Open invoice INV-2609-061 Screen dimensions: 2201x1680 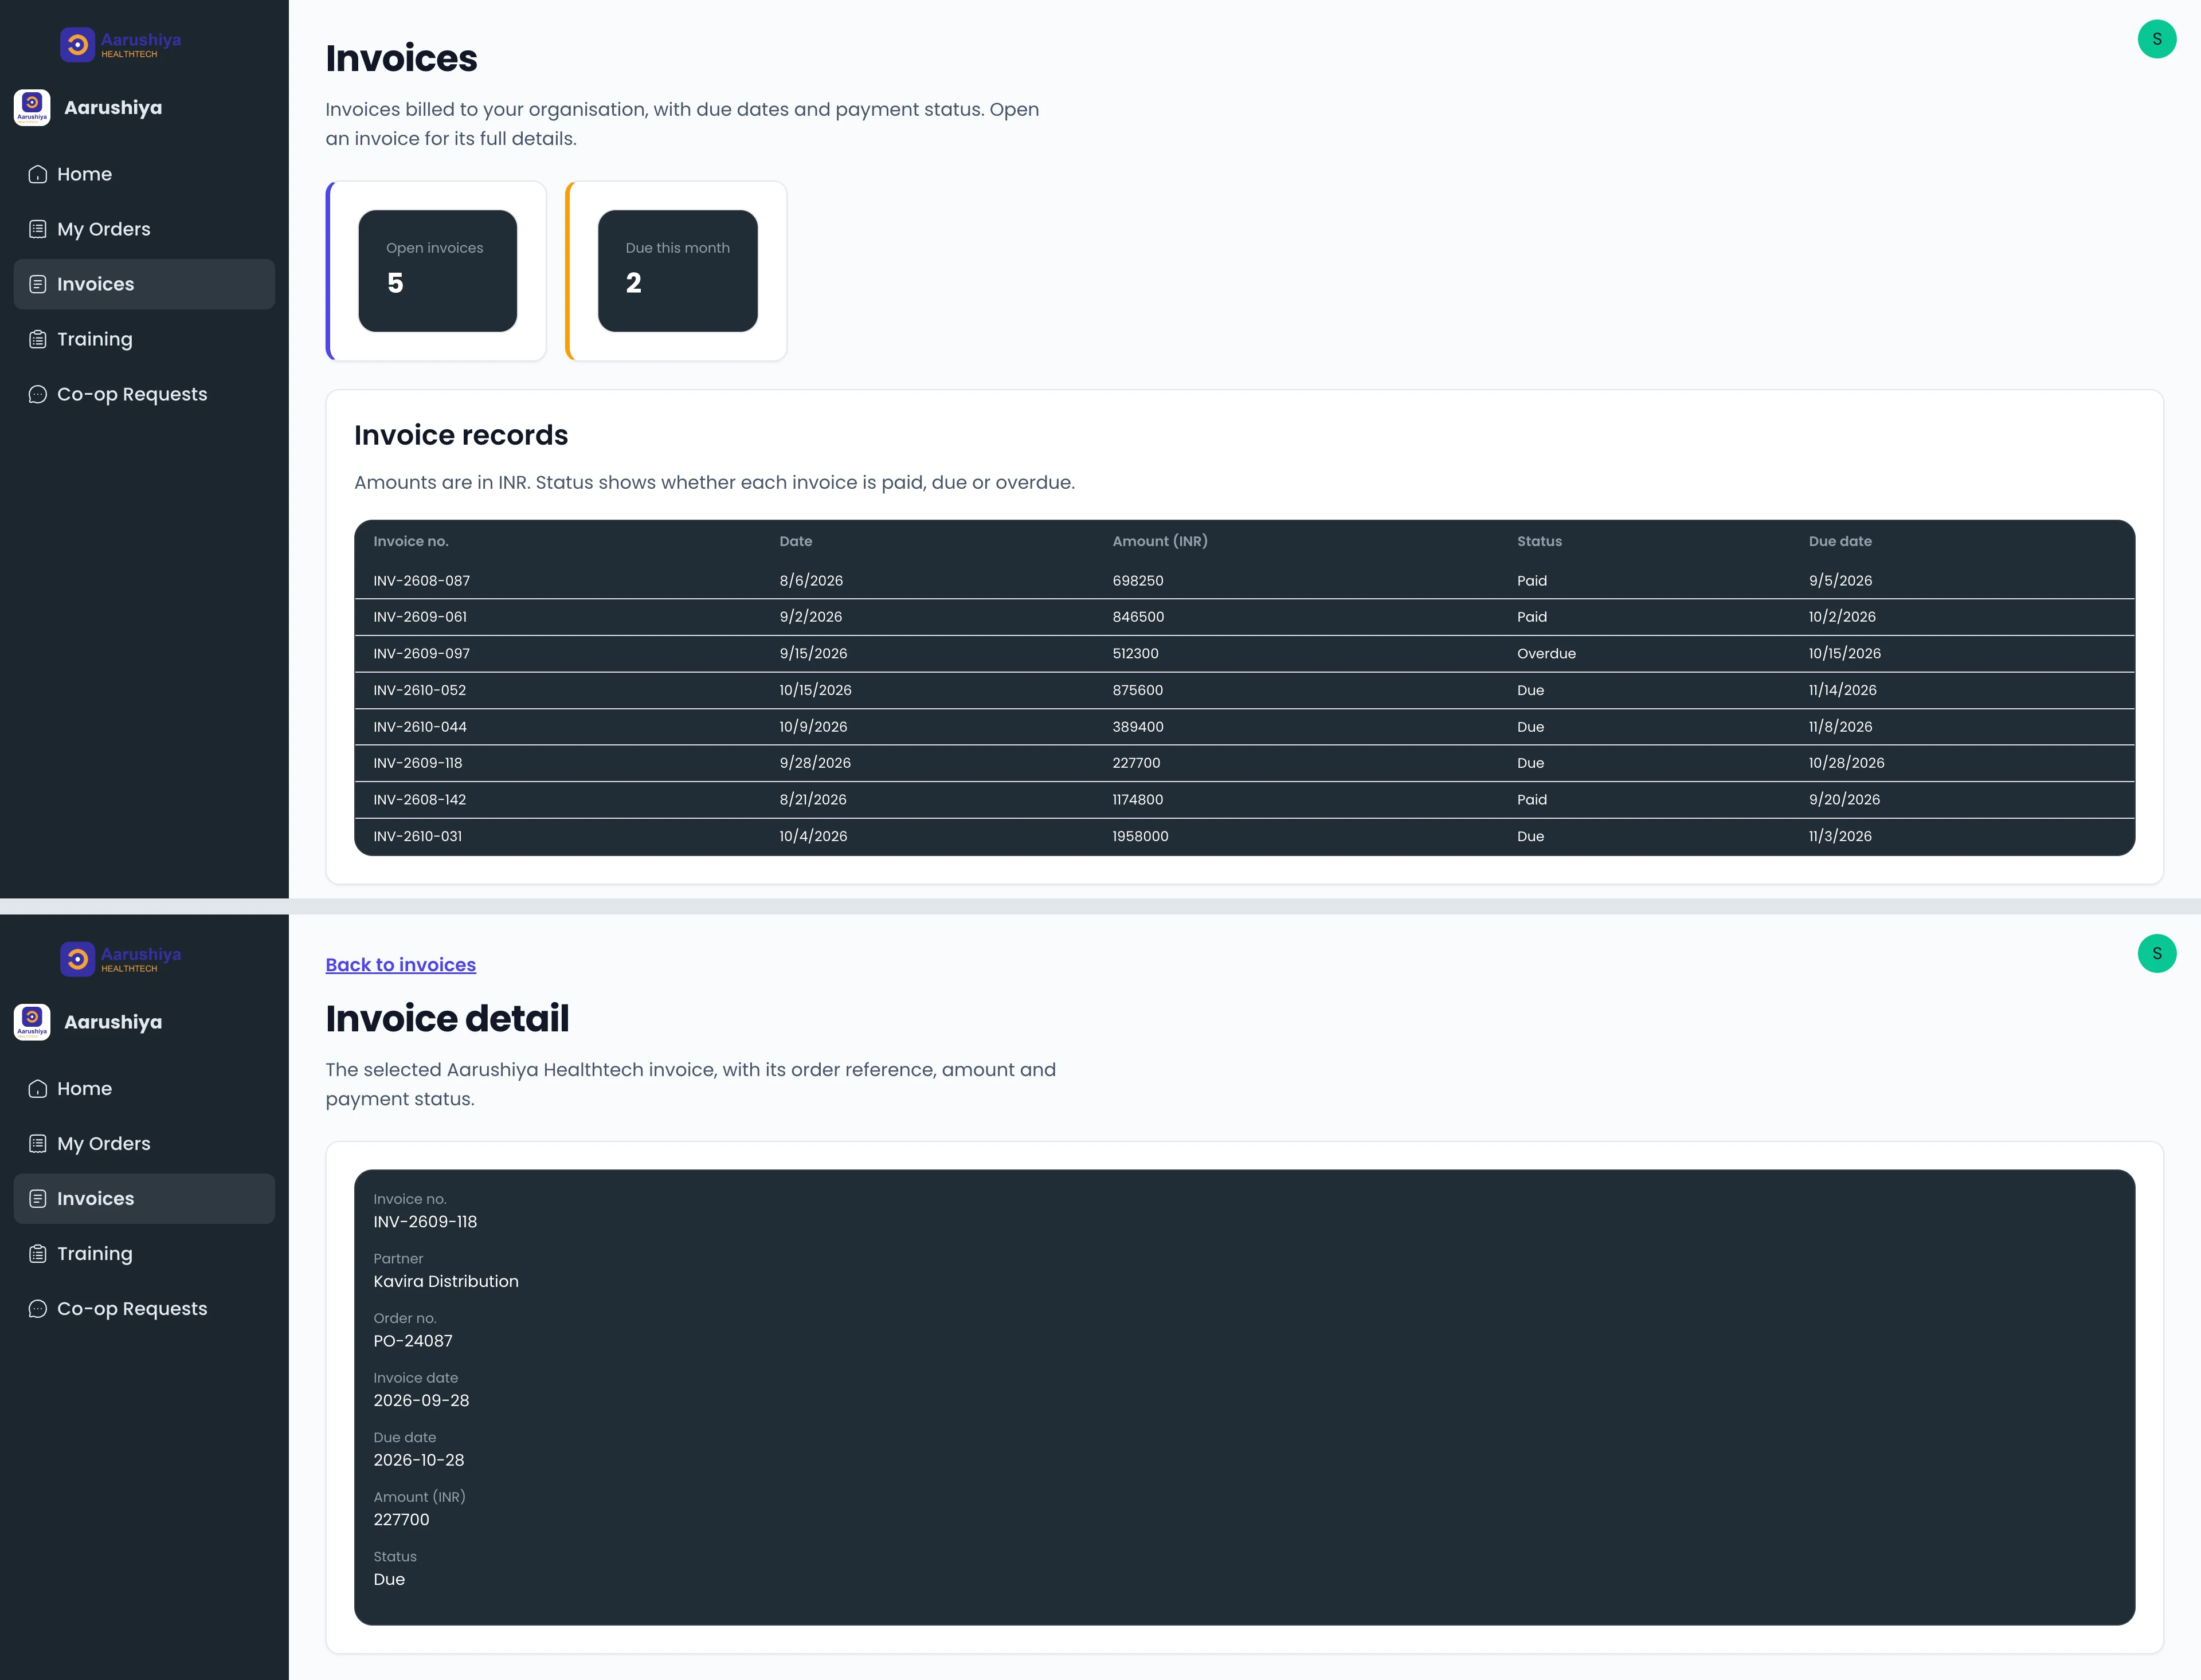pos(1244,617)
